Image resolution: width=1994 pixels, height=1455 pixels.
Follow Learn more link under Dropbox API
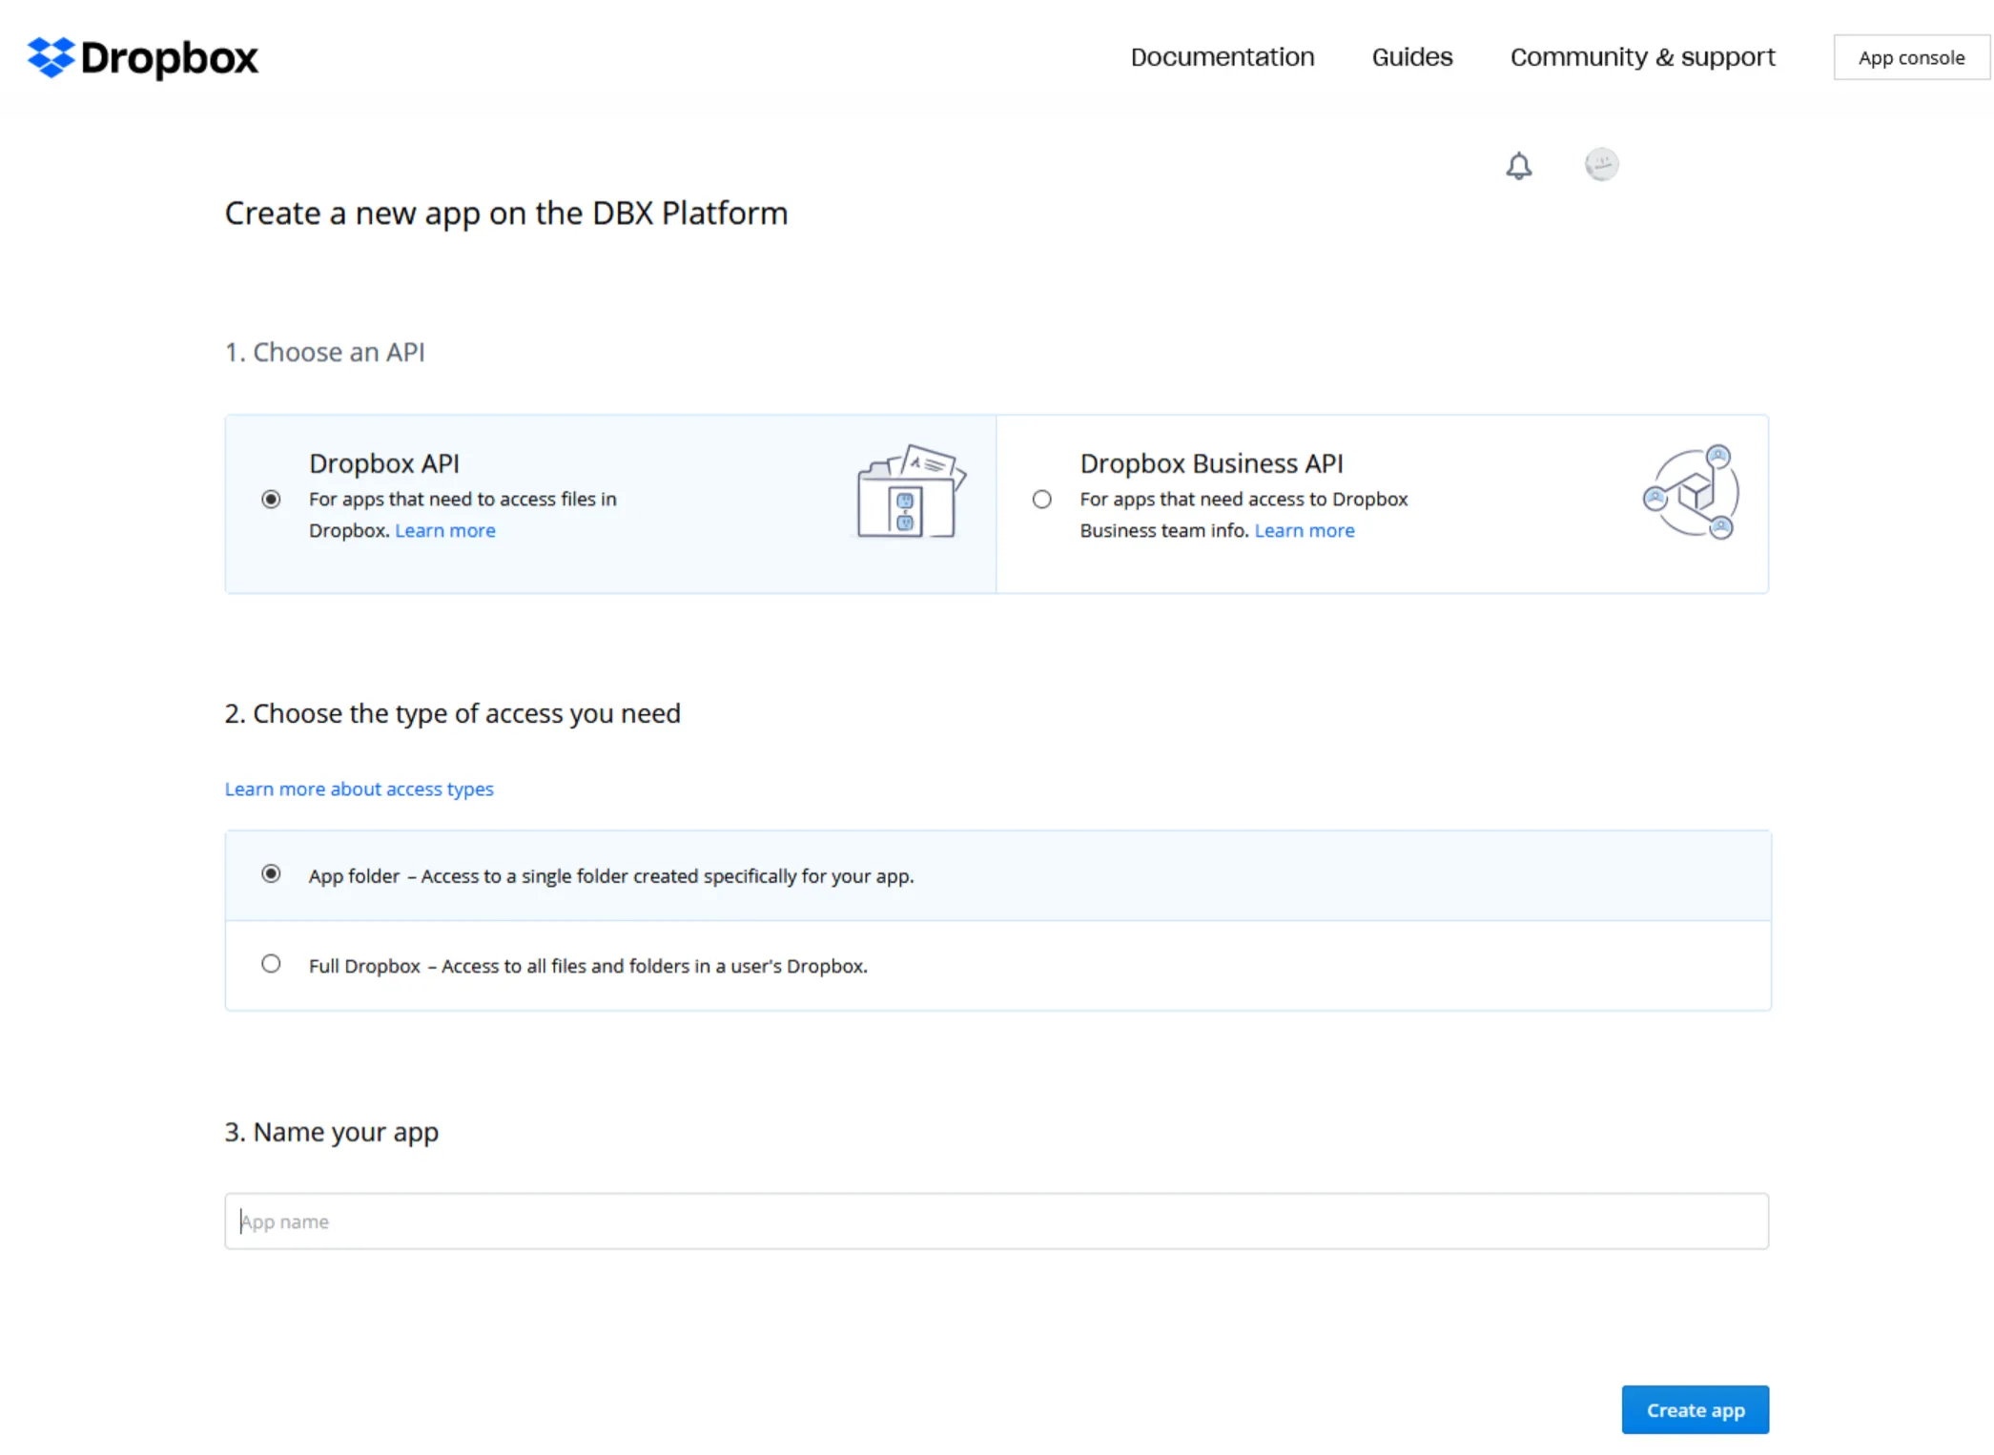[444, 530]
